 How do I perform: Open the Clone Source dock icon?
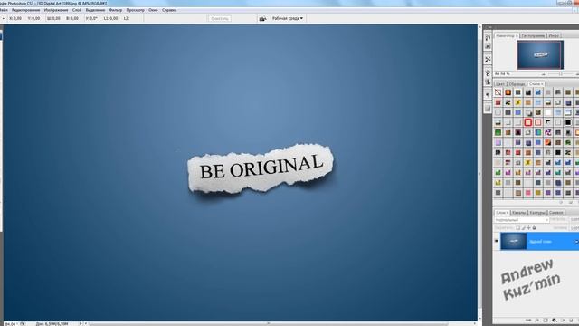(x=488, y=81)
